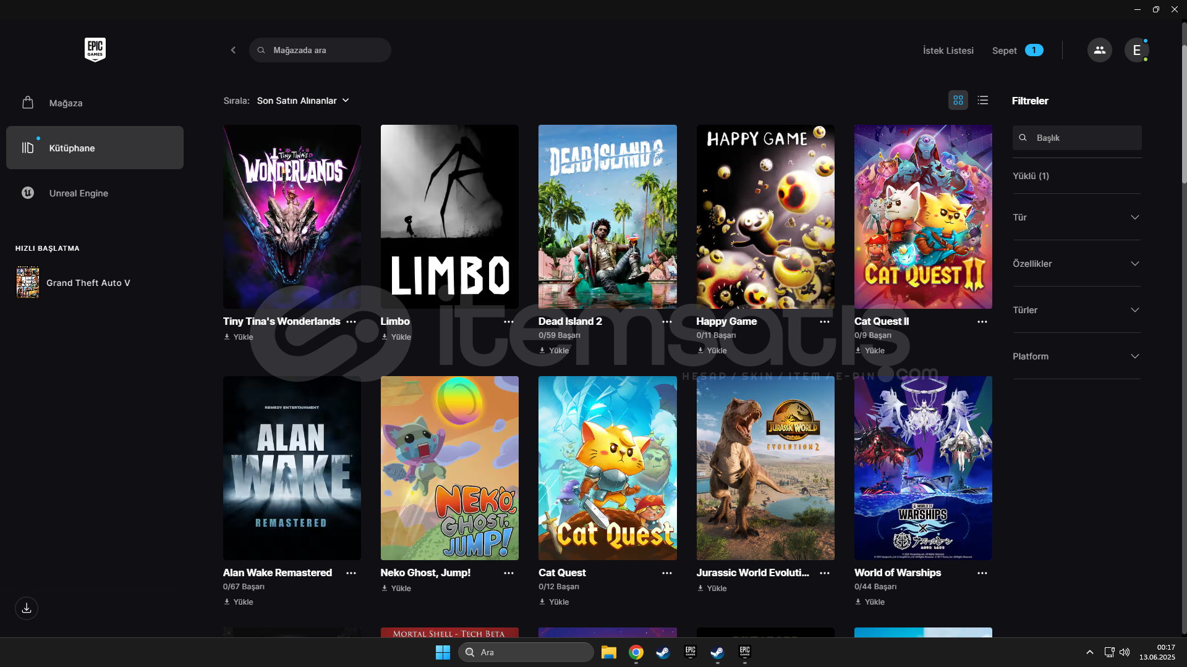Open the Dead Island 2 cover art

pyautogui.click(x=608, y=217)
